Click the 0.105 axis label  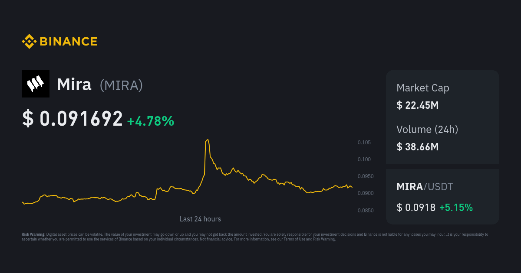click(364, 143)
